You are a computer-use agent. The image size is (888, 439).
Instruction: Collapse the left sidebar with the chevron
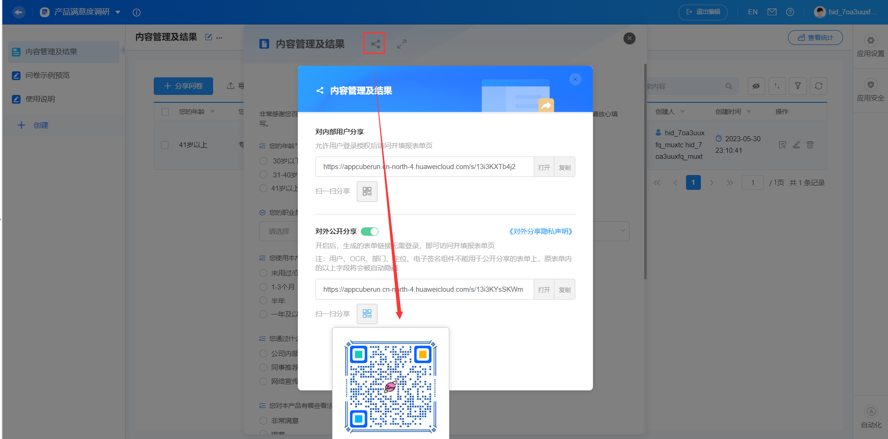pos(123,50)
